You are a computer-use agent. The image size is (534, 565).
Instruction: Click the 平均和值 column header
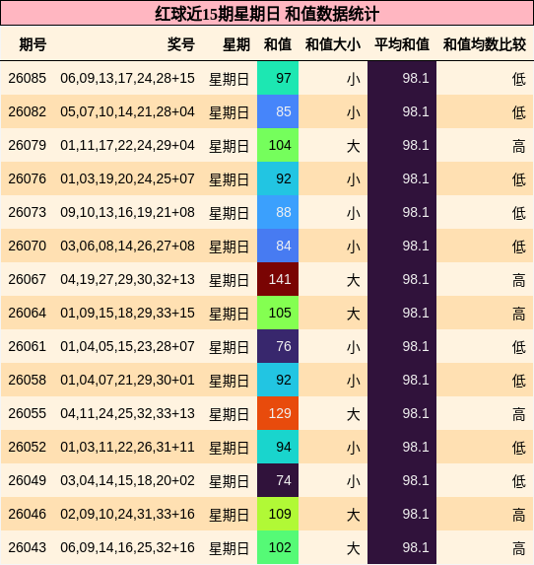402,44
